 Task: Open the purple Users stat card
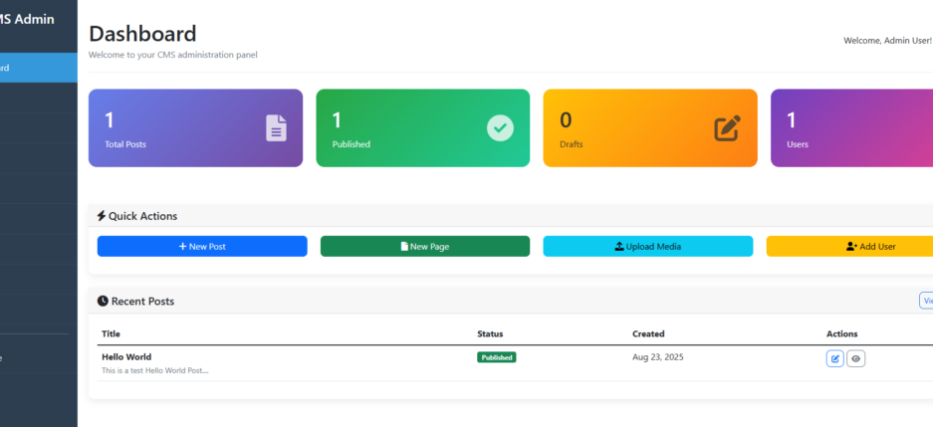(851, 128)
